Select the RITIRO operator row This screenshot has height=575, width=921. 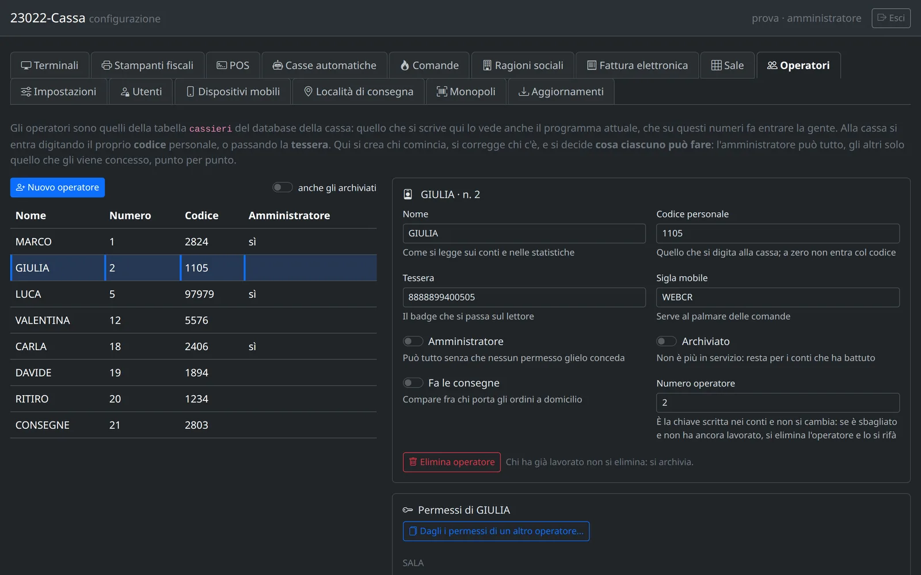pyautogui.click(x=193, y=399)
